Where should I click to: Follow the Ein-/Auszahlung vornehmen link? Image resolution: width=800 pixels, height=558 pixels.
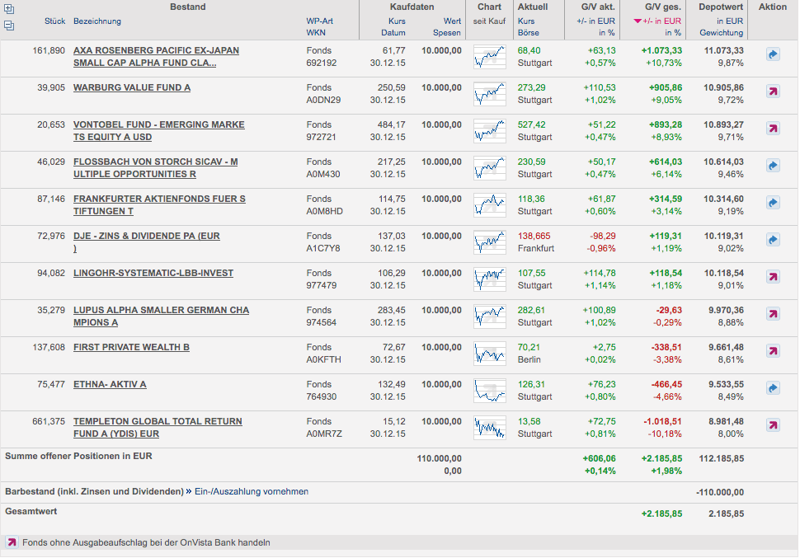click(x=252, y=492)
